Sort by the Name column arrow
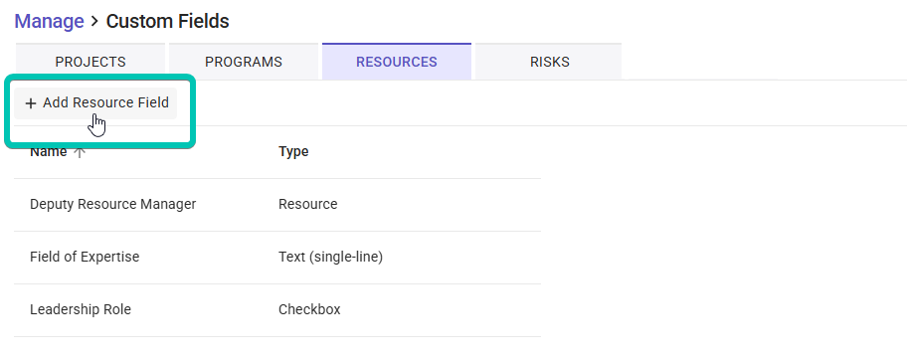This screenshot has height=362, width=907. (x=80, y=151)
